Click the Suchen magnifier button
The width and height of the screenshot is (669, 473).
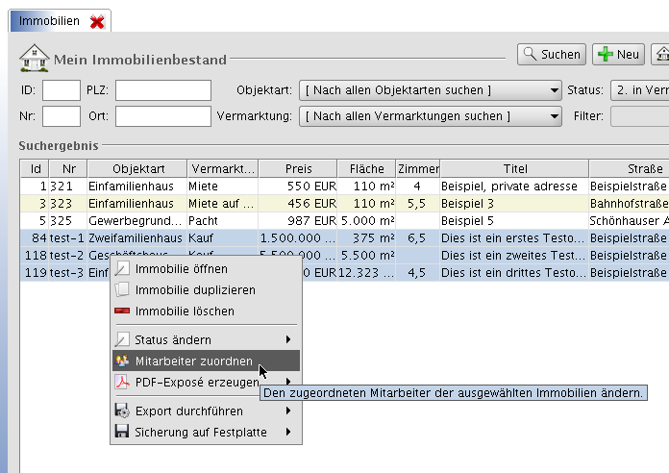click(x=551, y=55)
